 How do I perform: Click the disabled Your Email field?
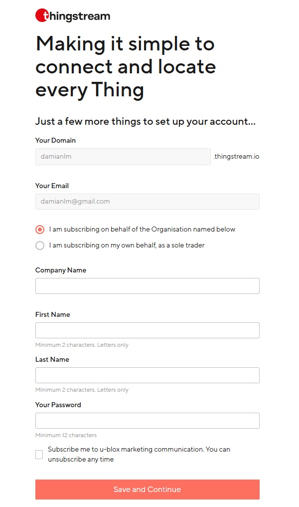click(x=147, y=202)
